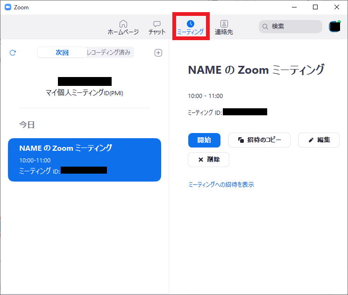Switch to レコーディング済み tab

click(109, 53)
